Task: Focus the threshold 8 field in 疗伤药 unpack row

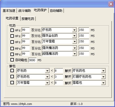Action: pos(59,71)
